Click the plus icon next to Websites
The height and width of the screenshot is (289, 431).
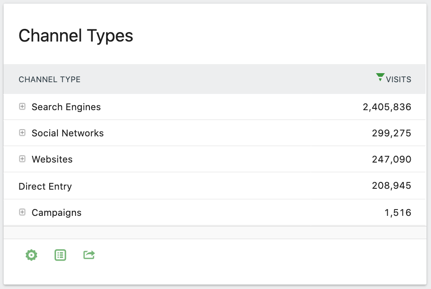(x=22, y=159)
